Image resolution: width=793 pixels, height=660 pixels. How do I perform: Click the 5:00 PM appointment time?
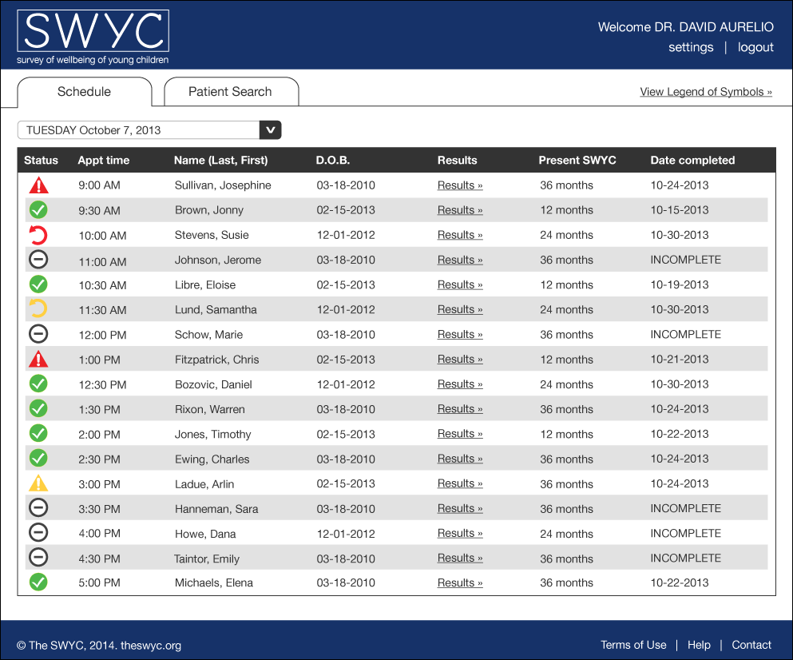pos(99,583)
